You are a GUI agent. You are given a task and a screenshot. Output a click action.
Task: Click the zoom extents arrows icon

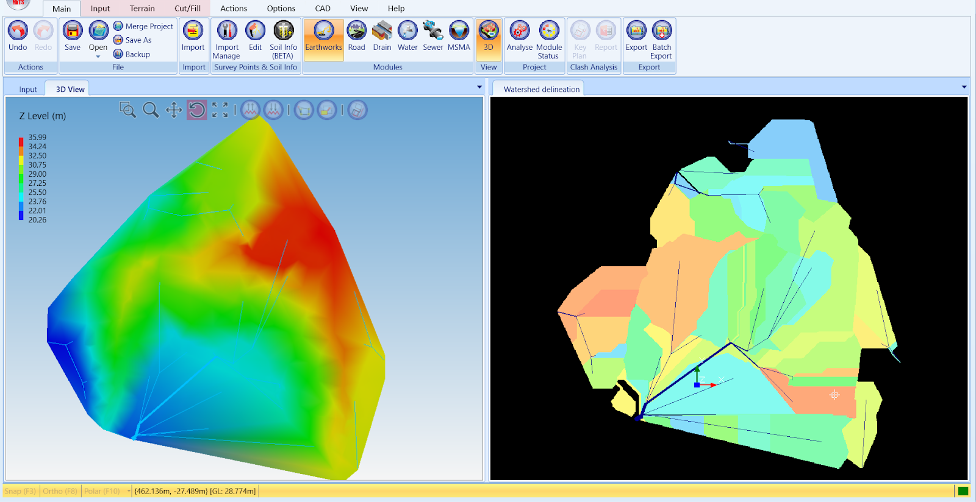click(220, 110)
